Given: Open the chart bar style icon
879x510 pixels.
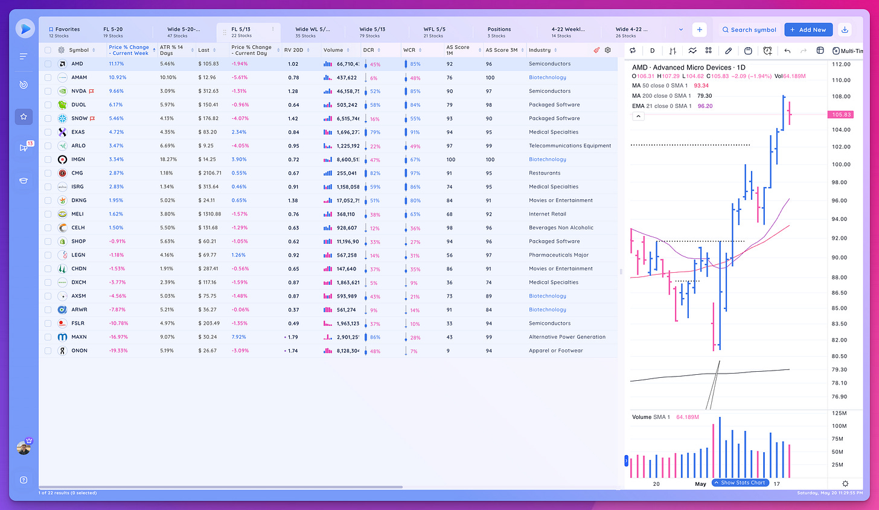Looking at the screenshot, I should point(673,51).
